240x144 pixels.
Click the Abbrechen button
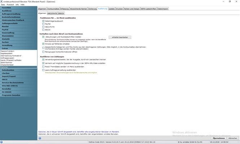(233, 138)
